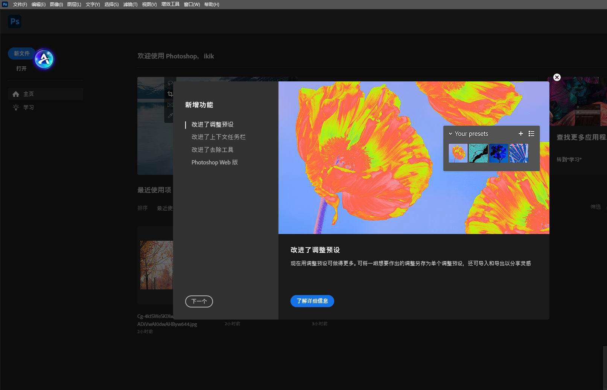This screenshot has width=607, height=390.
Task: Click the 新文件 button
Action: pyautogui.click(x=21, y=54)
